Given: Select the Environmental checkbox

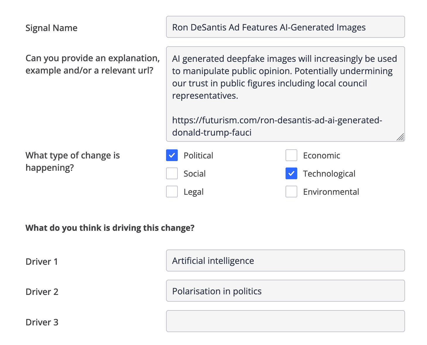Looking at the screenshot, I should pyautogui.click(x=291, y=192).
